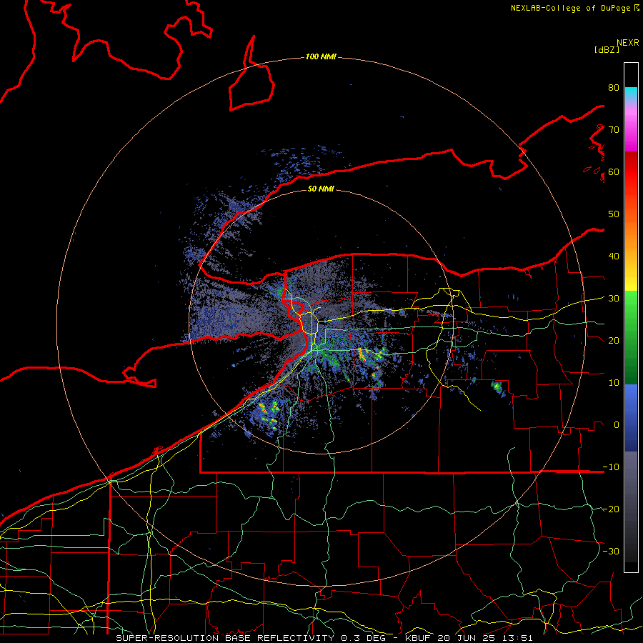Click the 50 value on the dBZ scale
This screenshot has width=643, height=643.
614,214
